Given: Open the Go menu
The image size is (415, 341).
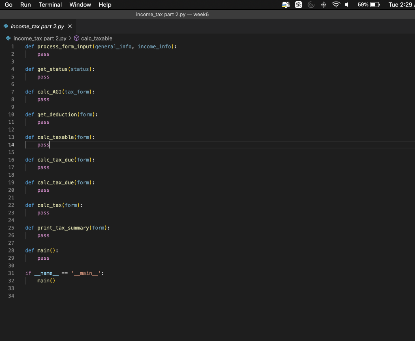Looking at the screenshot, I should point(9,5).
